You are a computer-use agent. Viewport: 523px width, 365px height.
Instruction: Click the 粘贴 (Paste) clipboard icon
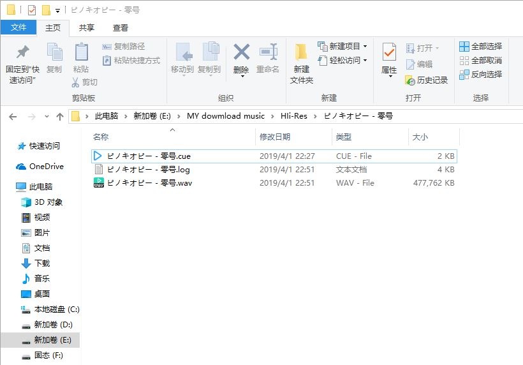tap(81, 52)
